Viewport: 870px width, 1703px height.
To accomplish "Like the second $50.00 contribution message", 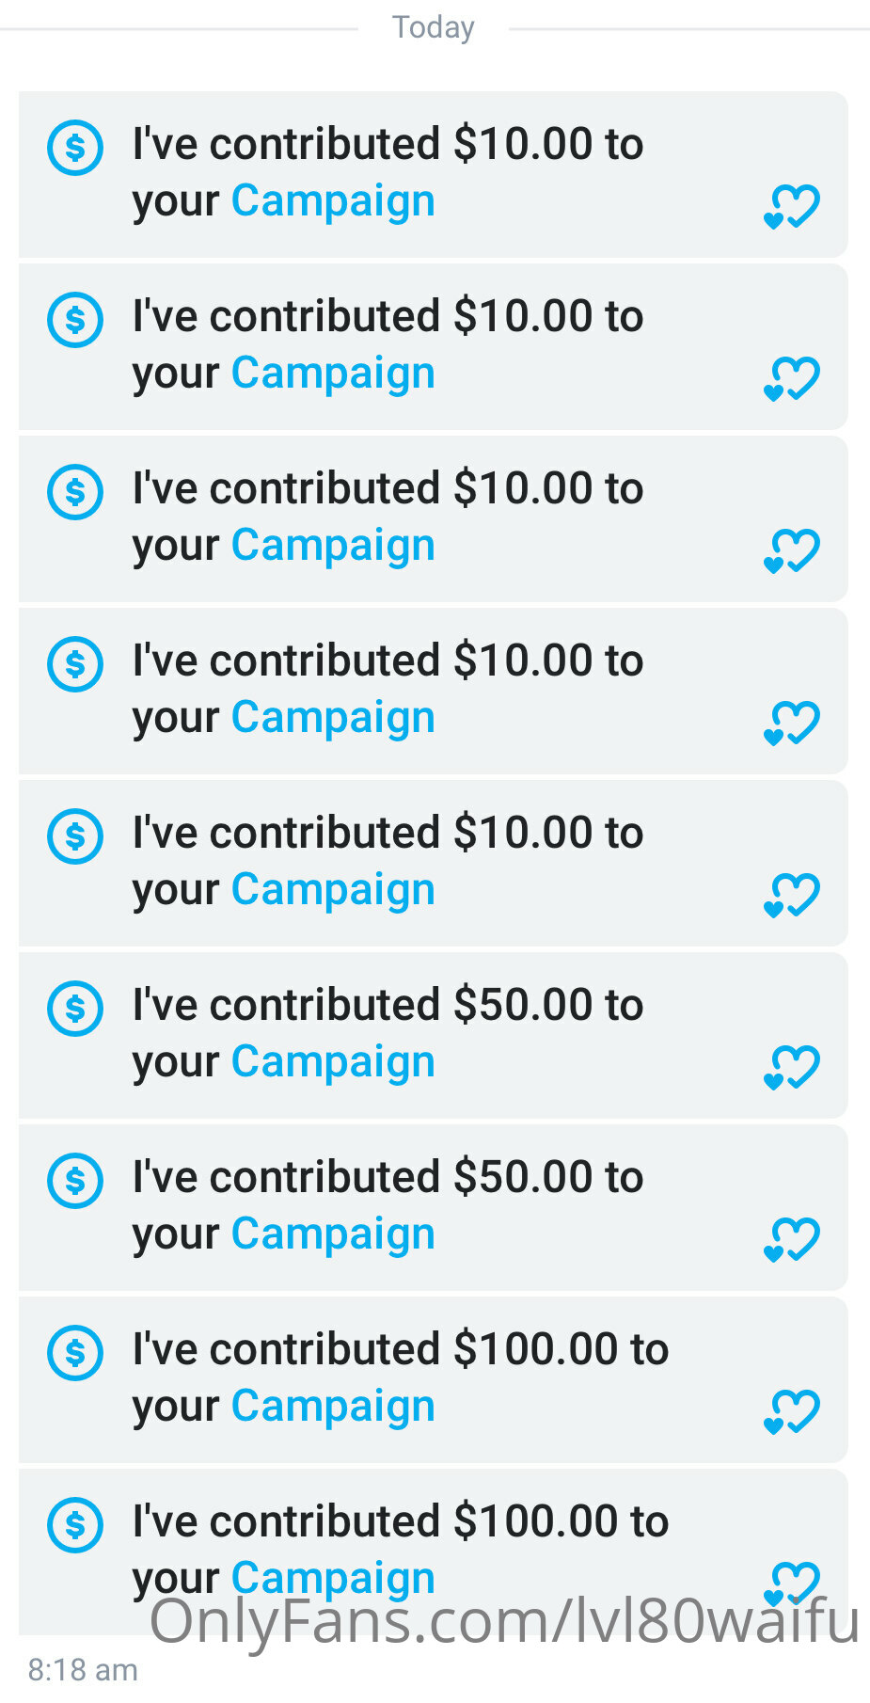I will 792,1240.
